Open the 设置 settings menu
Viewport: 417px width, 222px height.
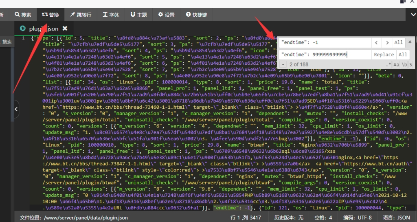tap(167, 15)
